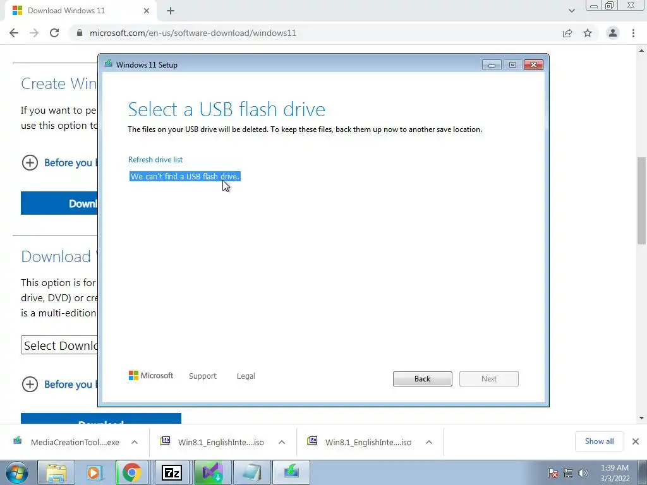Viewport: 647px width, 485px height.
Task: Click the Download Now button on webpage
Action: [59, 203]
